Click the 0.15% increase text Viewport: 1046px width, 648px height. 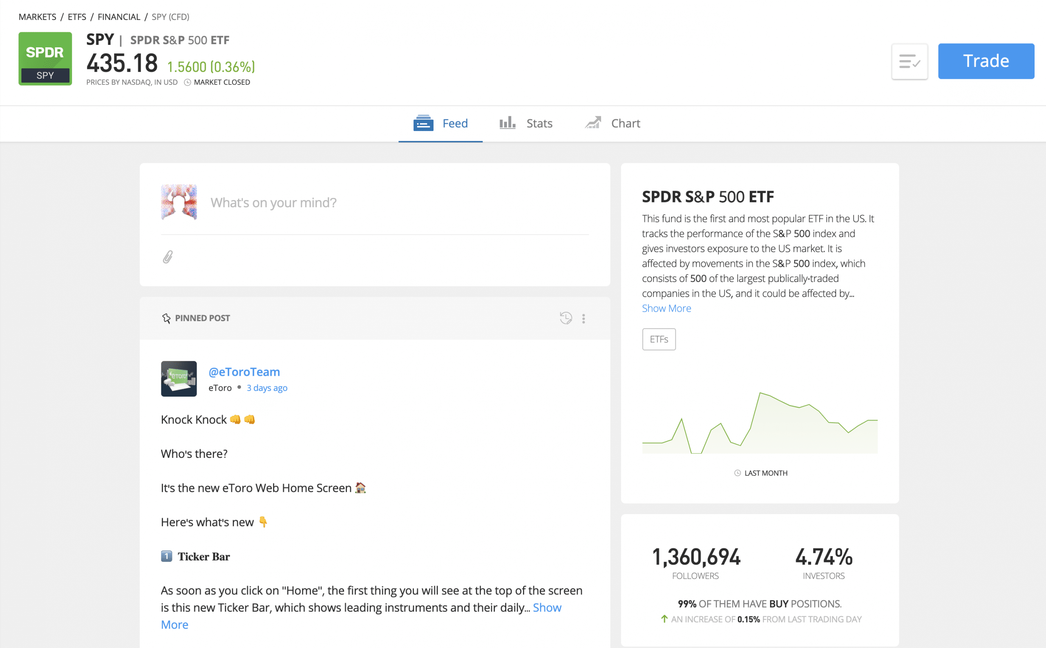748,619
